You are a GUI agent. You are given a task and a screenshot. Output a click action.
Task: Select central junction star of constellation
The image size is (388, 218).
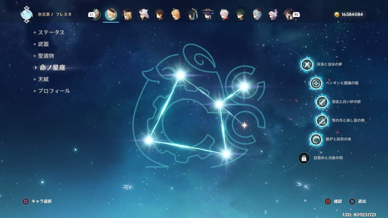pos(219,104)
